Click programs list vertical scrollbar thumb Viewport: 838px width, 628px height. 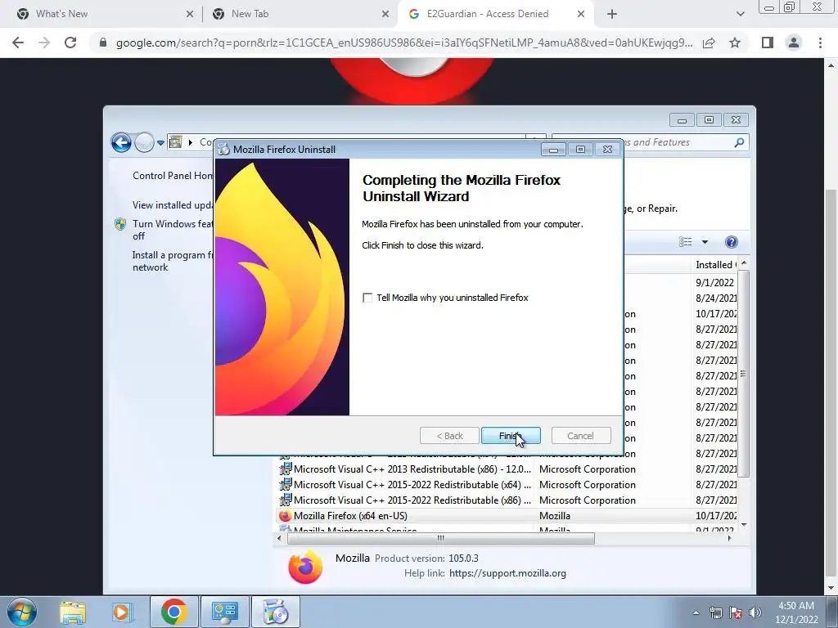tap(743, 374)
